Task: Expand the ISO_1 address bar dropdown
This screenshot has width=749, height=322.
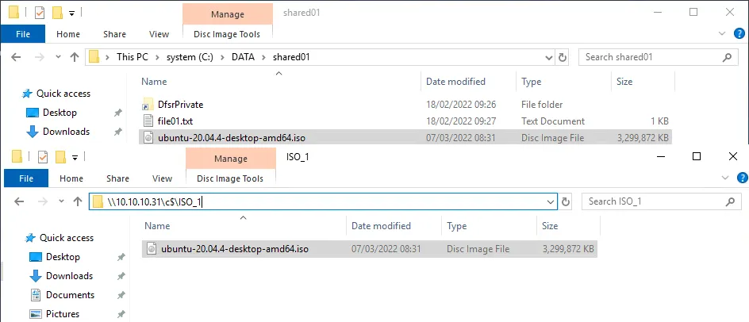Action: point(551,201)
